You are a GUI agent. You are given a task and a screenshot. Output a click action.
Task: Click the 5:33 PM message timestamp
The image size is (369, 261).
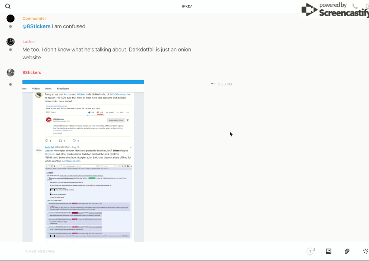click(x=225, y=84)
